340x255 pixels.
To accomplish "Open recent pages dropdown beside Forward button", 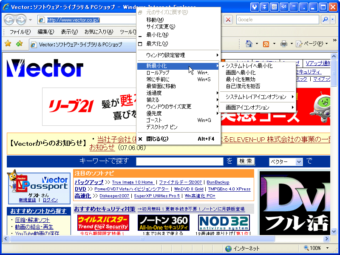I will pyautogui.click(x=30, y=20).
